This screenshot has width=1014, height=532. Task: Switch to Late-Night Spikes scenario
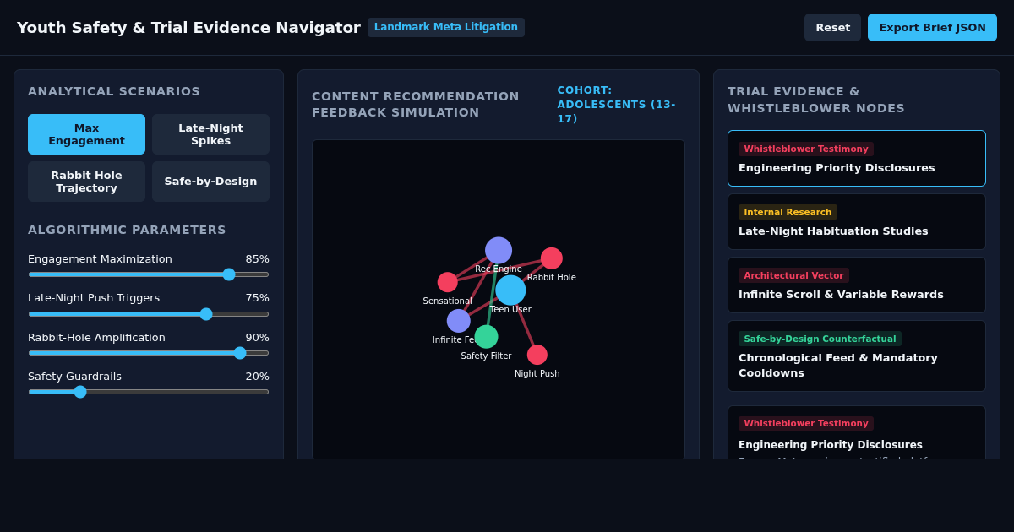pyautogui.click(x=210, y=134)
